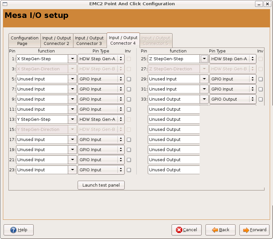The height and width of the screenshot is (239, 273).
Task: Switch to Input / Output Connector 2 tab
Action: pos(57,41)
